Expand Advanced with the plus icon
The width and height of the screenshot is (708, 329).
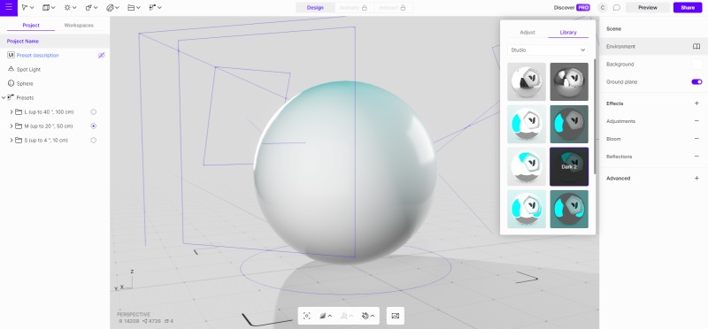pos(696,179)
